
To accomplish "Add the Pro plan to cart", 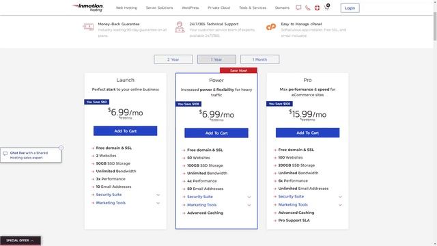I will (x=307, y=133).
